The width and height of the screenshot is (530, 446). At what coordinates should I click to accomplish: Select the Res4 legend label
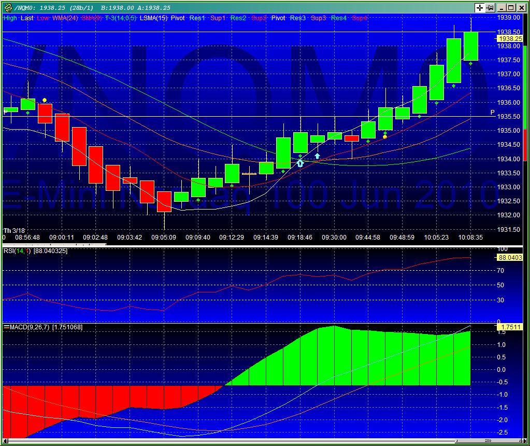click(x=339, y=18)
